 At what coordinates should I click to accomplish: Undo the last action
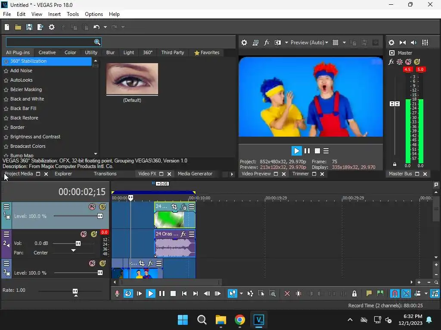(x=96, y=27)
